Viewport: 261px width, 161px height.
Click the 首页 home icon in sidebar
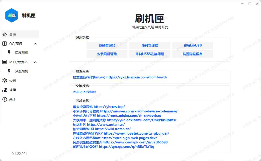(x=5, y=34)
